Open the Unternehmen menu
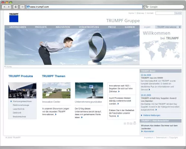 click(18, 27)
